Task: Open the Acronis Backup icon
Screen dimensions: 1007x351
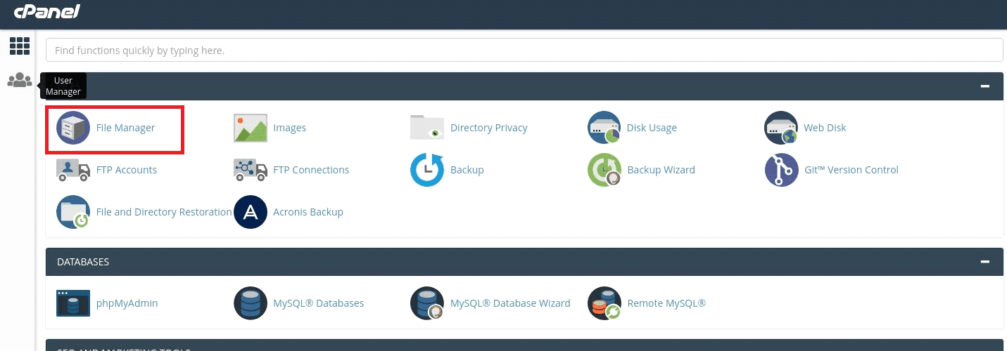Action: point(251,212)
